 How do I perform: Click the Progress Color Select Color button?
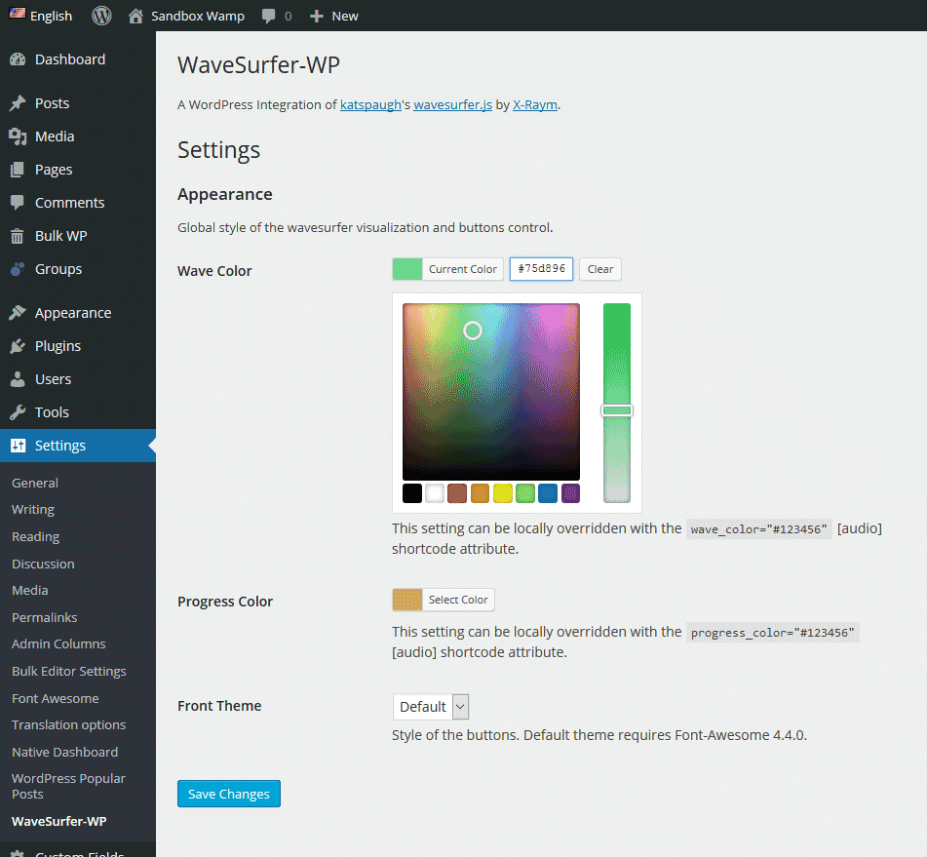point(444,600)
